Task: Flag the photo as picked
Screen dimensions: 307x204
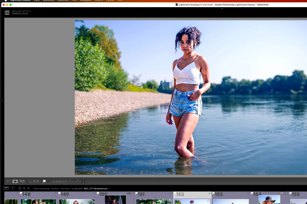Action: pos(44,182)
